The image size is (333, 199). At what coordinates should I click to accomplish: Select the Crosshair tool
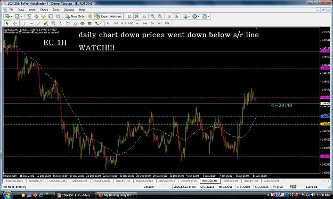(x=14, y=23)
